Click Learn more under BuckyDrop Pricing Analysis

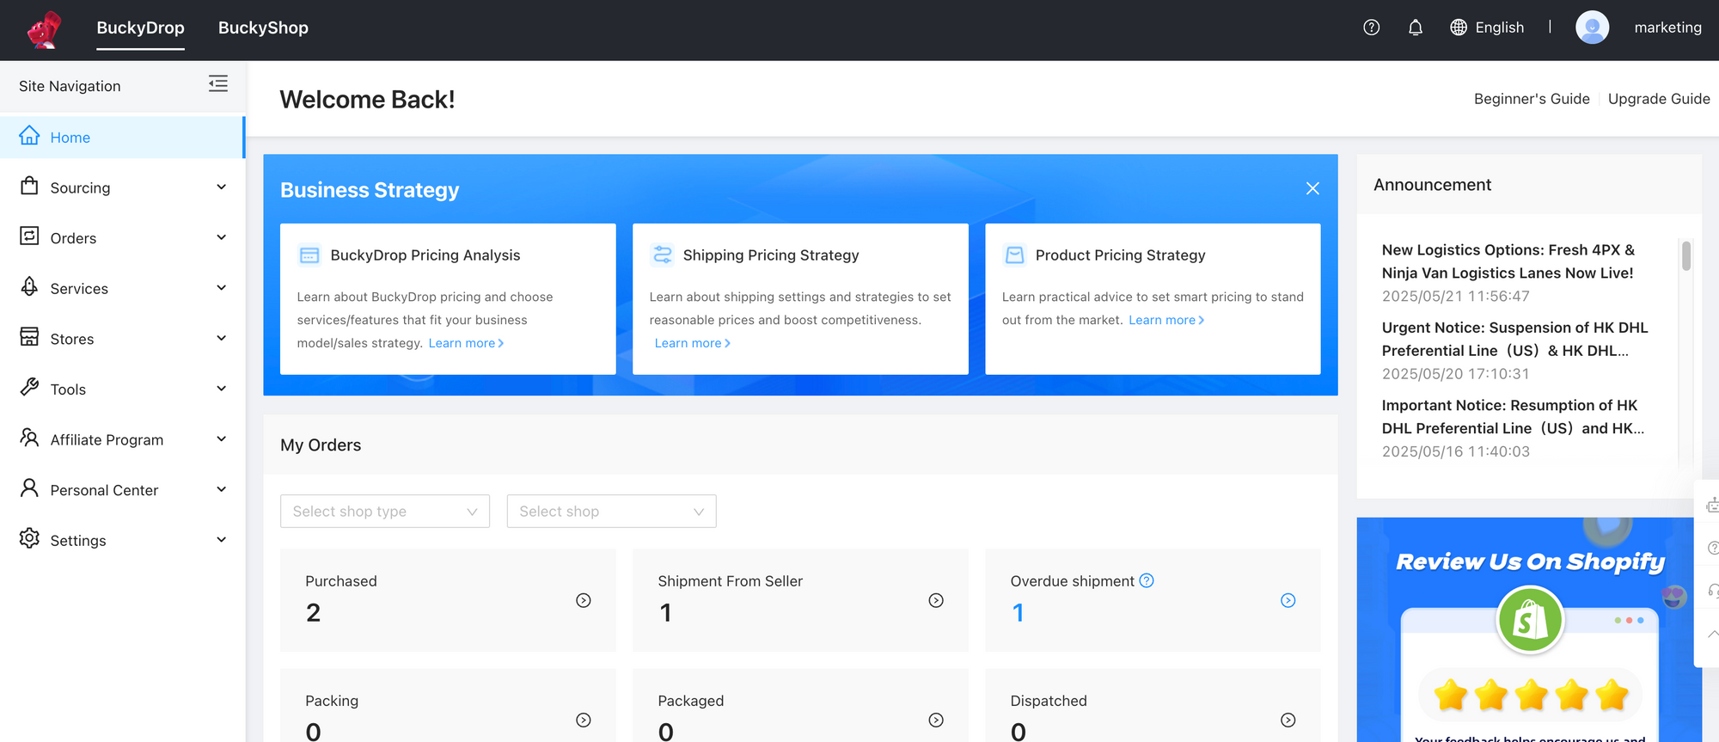tap(466, 343)
